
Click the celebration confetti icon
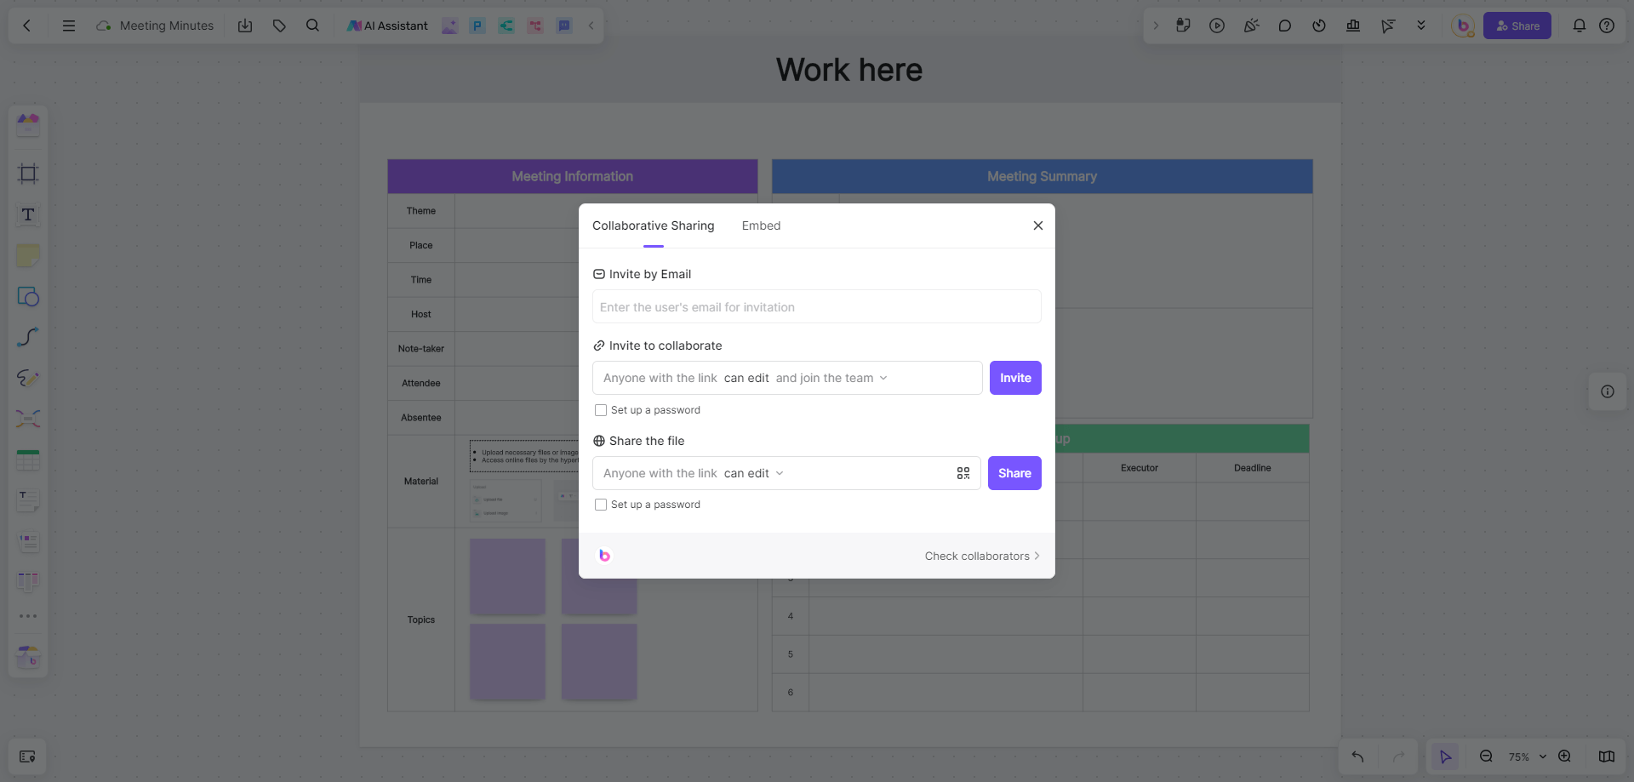tap(1251, 26)
